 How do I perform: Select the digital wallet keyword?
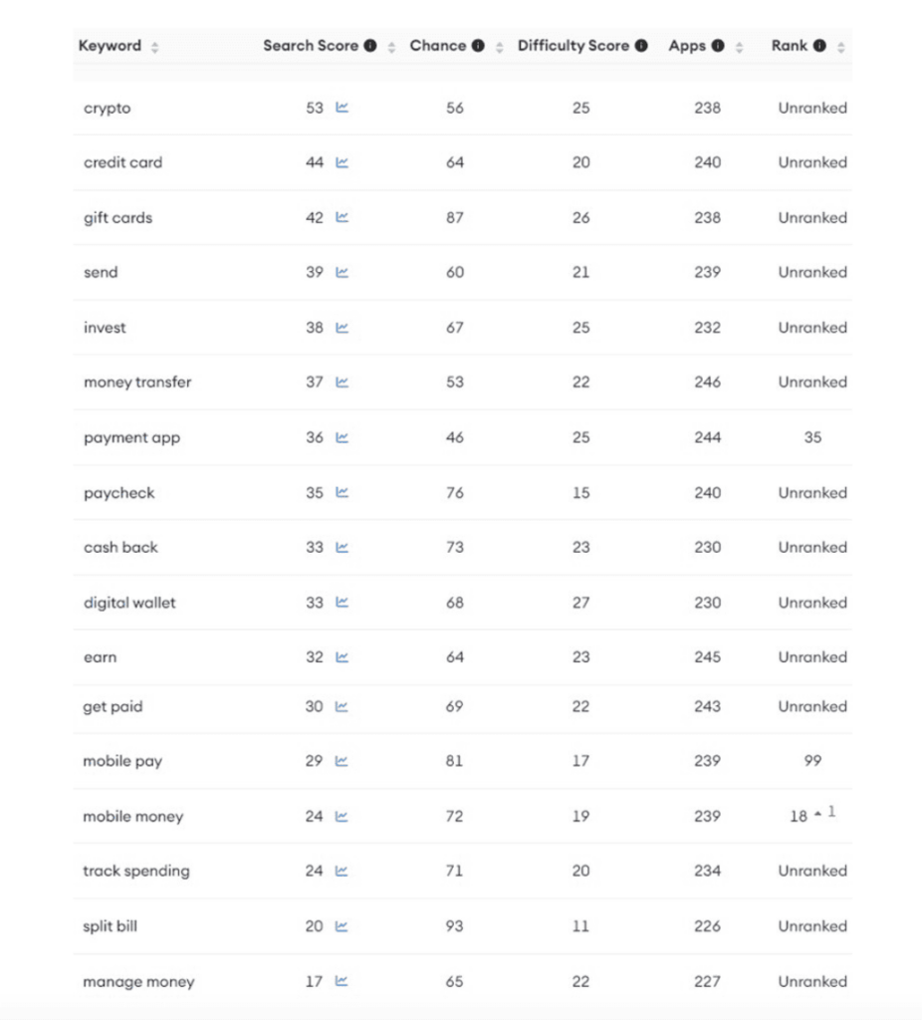129,603
